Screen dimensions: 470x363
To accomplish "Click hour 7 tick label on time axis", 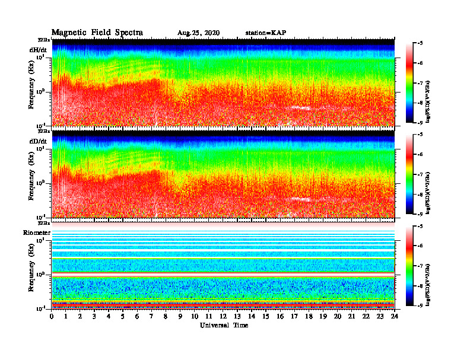I will pyautogui.click(x=151, y=316).
